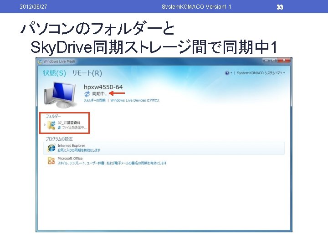Click the ファイルを送信中... status text
Viewport: 328px width, 246px height.
tap(75, 128)
